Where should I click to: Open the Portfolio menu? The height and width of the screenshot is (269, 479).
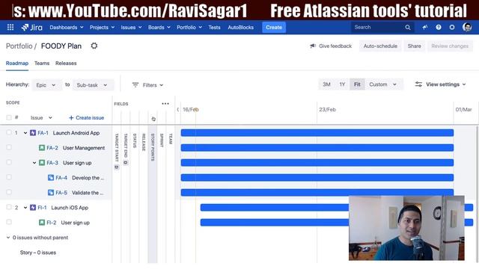tap(189, 28)
